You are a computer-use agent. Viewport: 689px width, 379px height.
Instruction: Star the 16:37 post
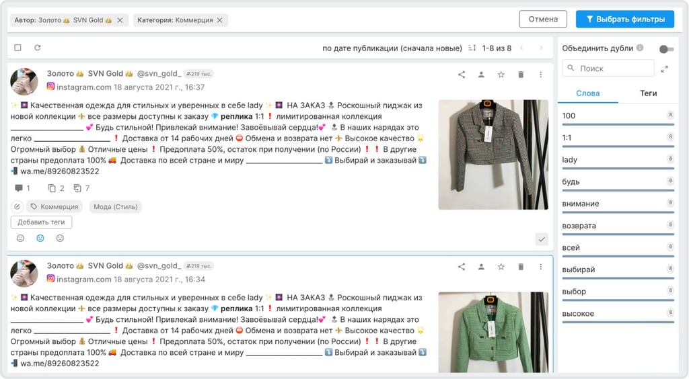[501, 75]
